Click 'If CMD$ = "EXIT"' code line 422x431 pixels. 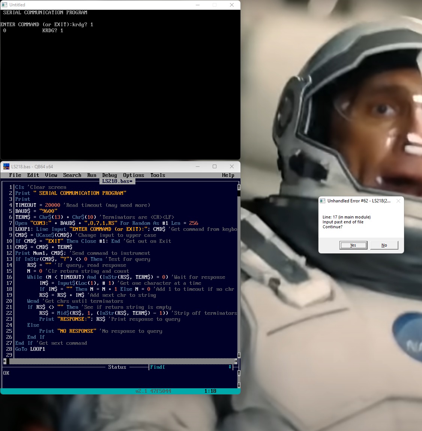pyautogui.click(x=93, y=241)
